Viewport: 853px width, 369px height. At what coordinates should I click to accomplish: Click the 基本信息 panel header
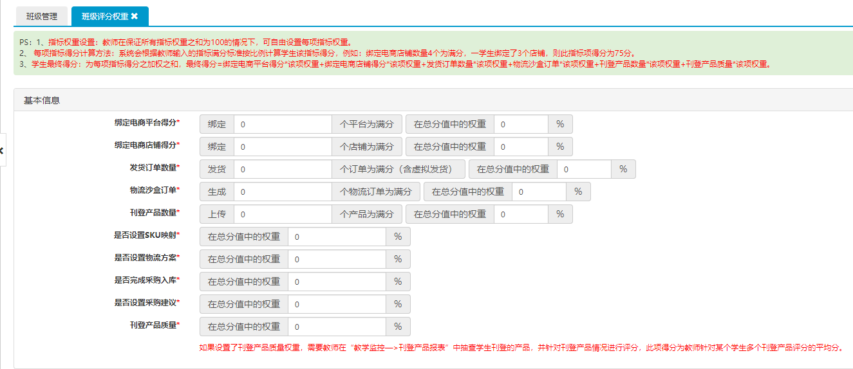tap(42, 100)
